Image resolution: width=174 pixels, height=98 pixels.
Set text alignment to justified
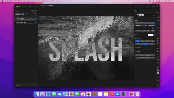[x=152, y=41]
